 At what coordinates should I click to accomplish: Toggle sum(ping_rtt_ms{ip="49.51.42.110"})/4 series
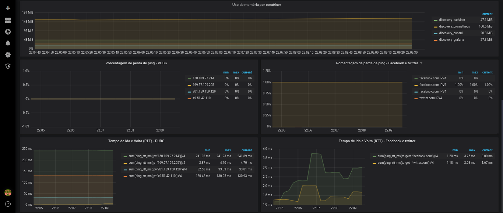coord(155,176)
